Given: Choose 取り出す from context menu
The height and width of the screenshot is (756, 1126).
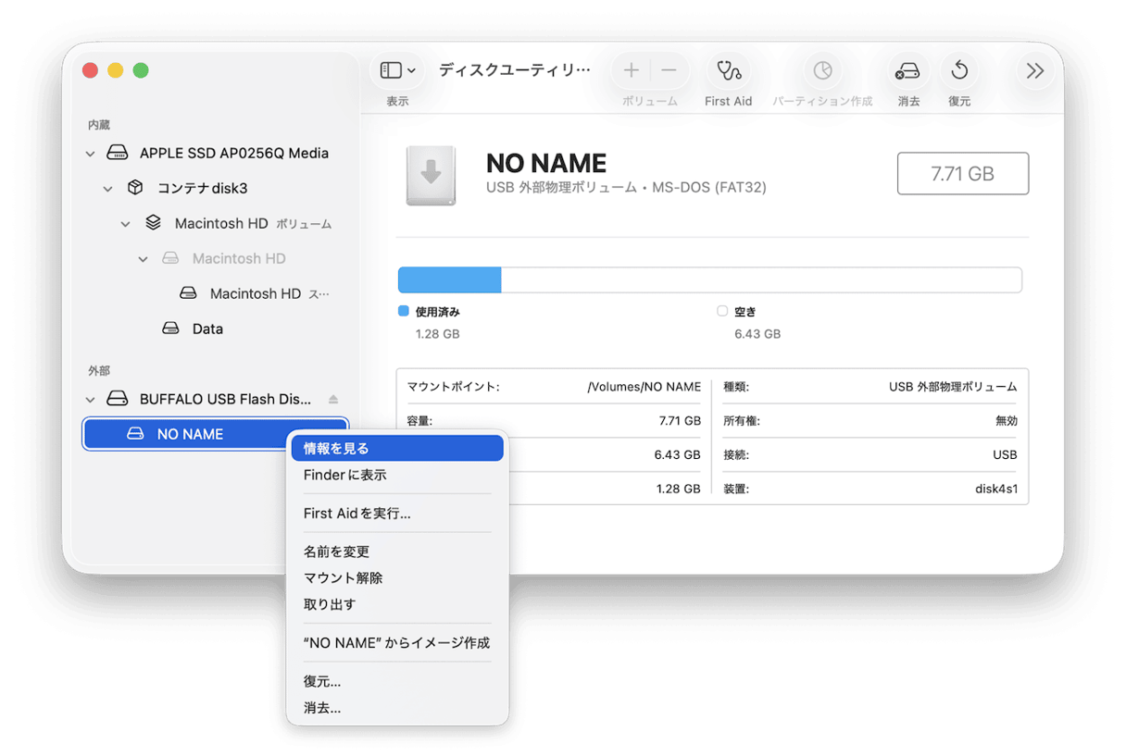Looking at the screenshot, I should (397, 605).
